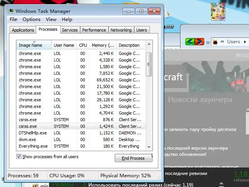The height and width of the screenshot is (187, 249).
Task: Select chrome.exe row with 1,292 K memory
Action: tap(81, 106)
